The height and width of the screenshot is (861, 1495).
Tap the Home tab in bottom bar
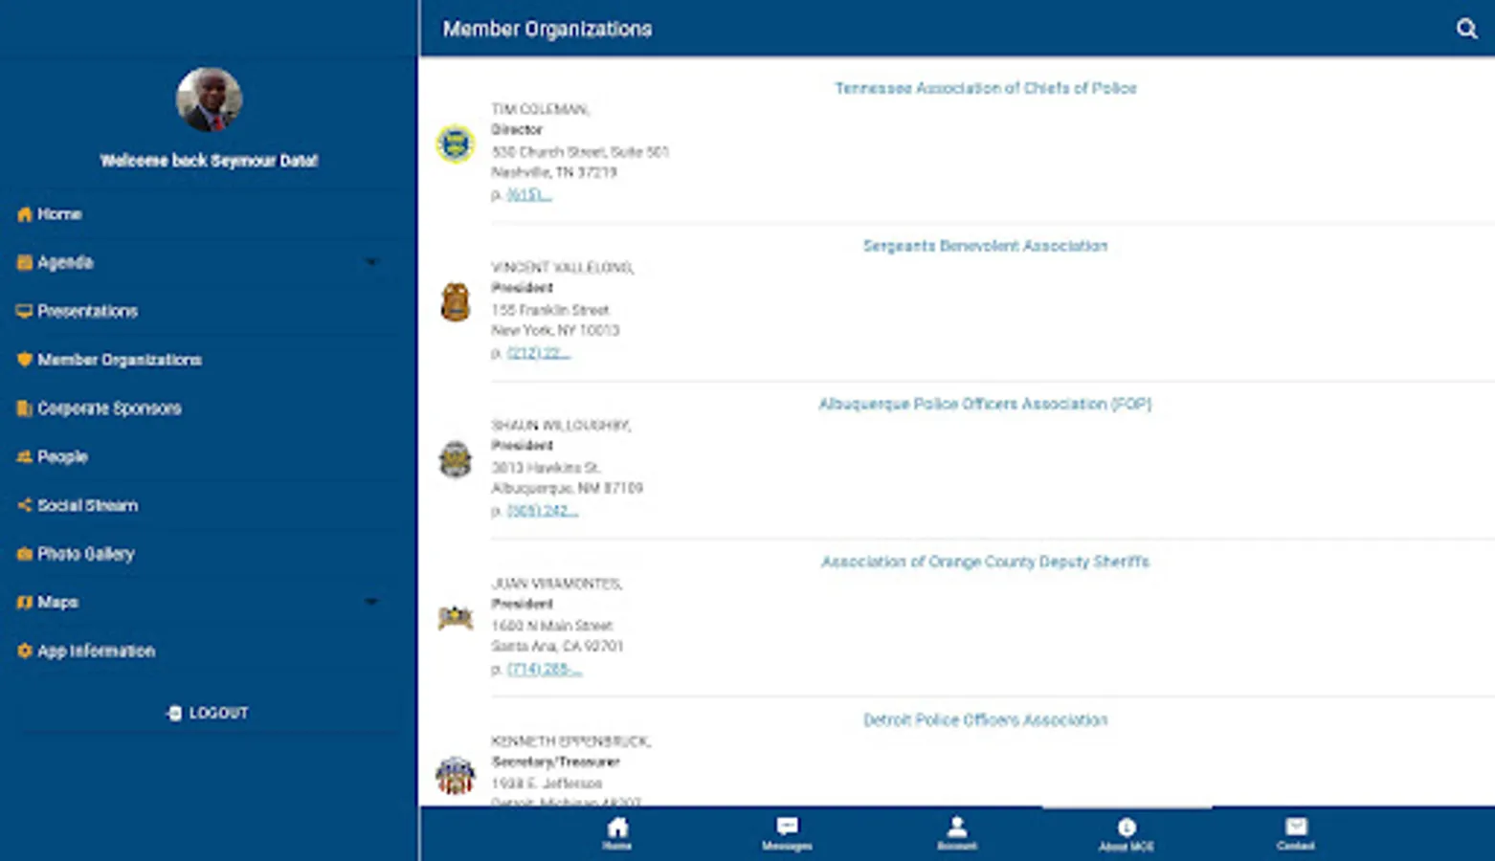pos(617,833)
